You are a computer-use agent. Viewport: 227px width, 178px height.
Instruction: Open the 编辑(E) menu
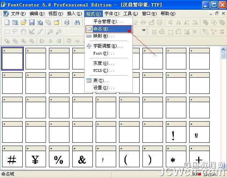click(37, 14)
